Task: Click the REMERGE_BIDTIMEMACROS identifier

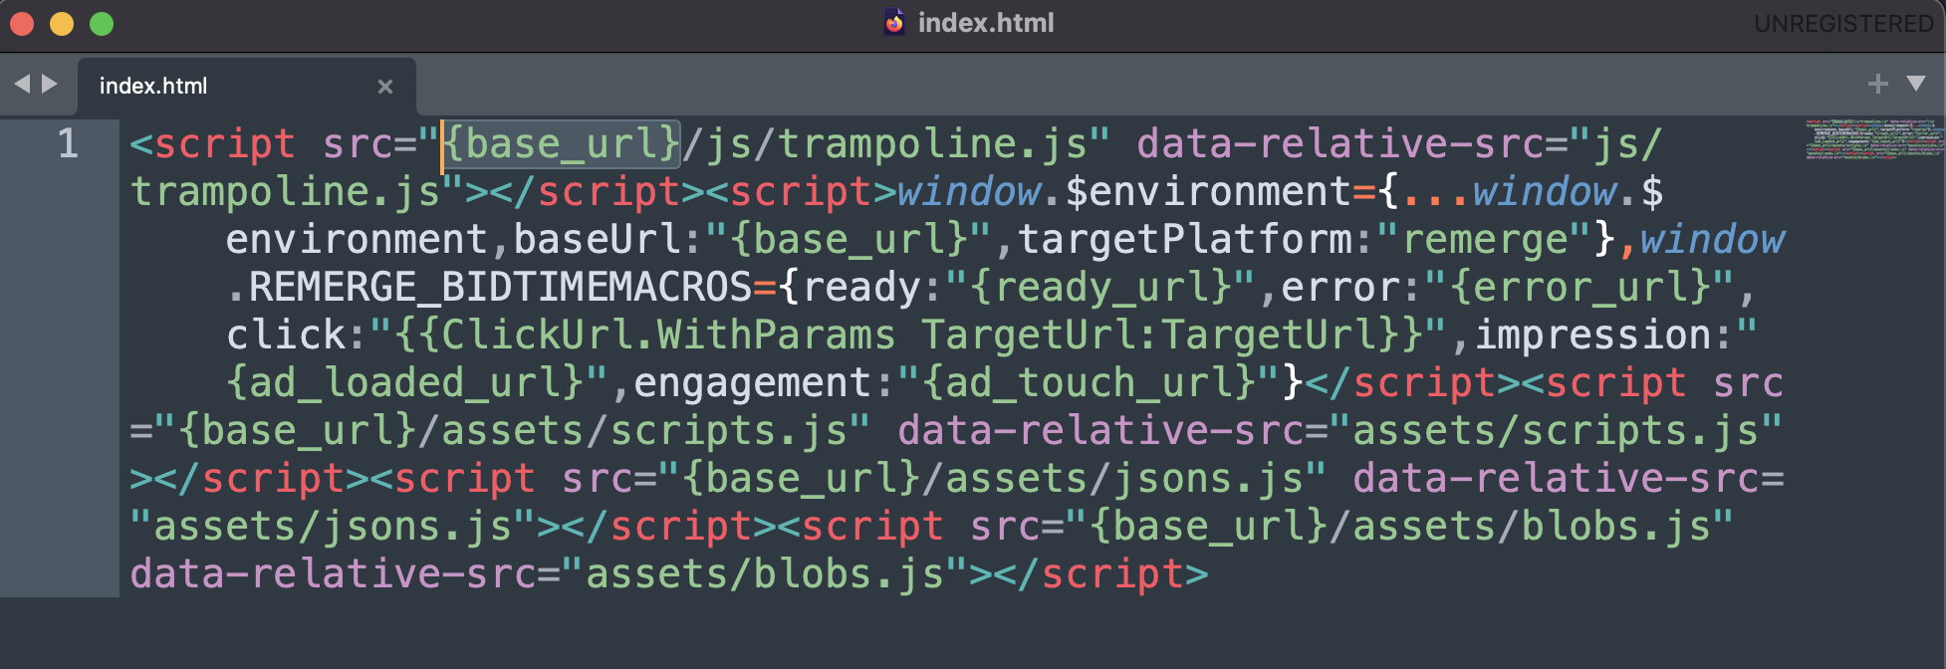Action: click(500, 288)
